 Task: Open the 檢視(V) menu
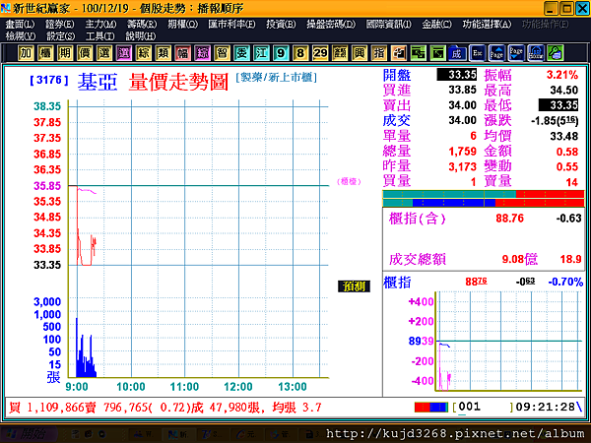21,36
